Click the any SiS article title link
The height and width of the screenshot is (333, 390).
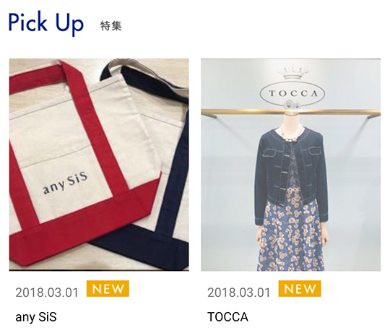[36, 317]
